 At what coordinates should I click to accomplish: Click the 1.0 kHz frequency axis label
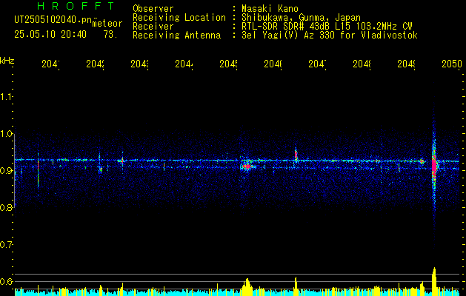[x=6, y=134]
